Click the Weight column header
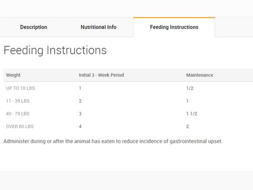 (x=13, y=75)
